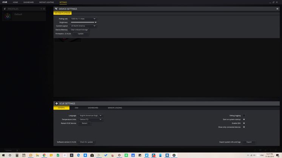282x158 pixels.
Task: Toggle Show only connected devices checkbox
Action: tap(244, 127)
